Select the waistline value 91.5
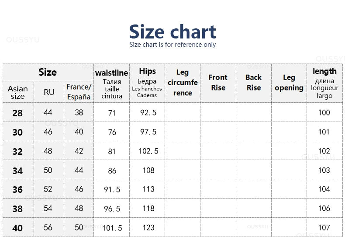This screenshot has height=237, width=345. [112, 190]
